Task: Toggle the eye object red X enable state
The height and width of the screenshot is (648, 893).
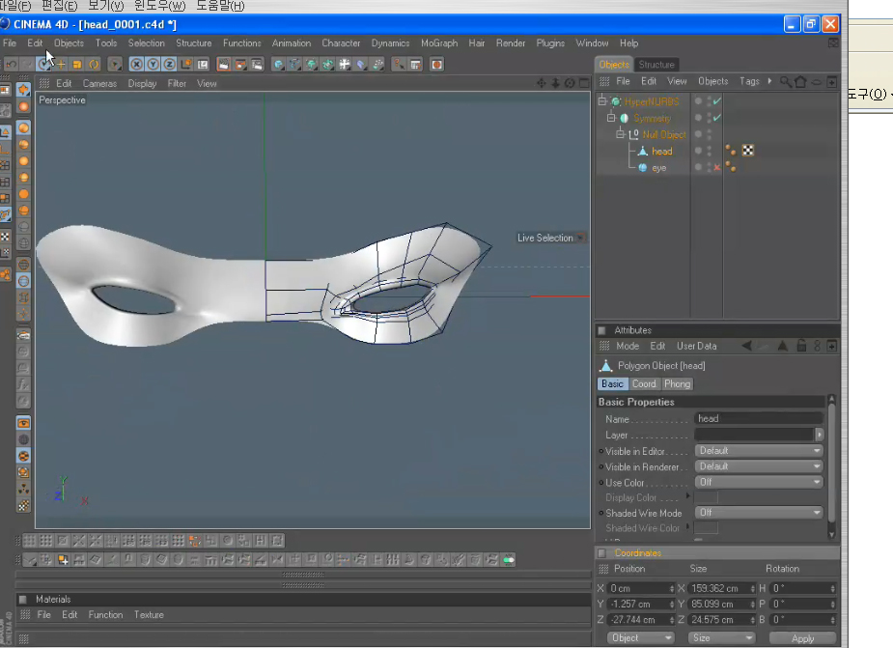Action: pyautogui.click(x=717, y=168)
